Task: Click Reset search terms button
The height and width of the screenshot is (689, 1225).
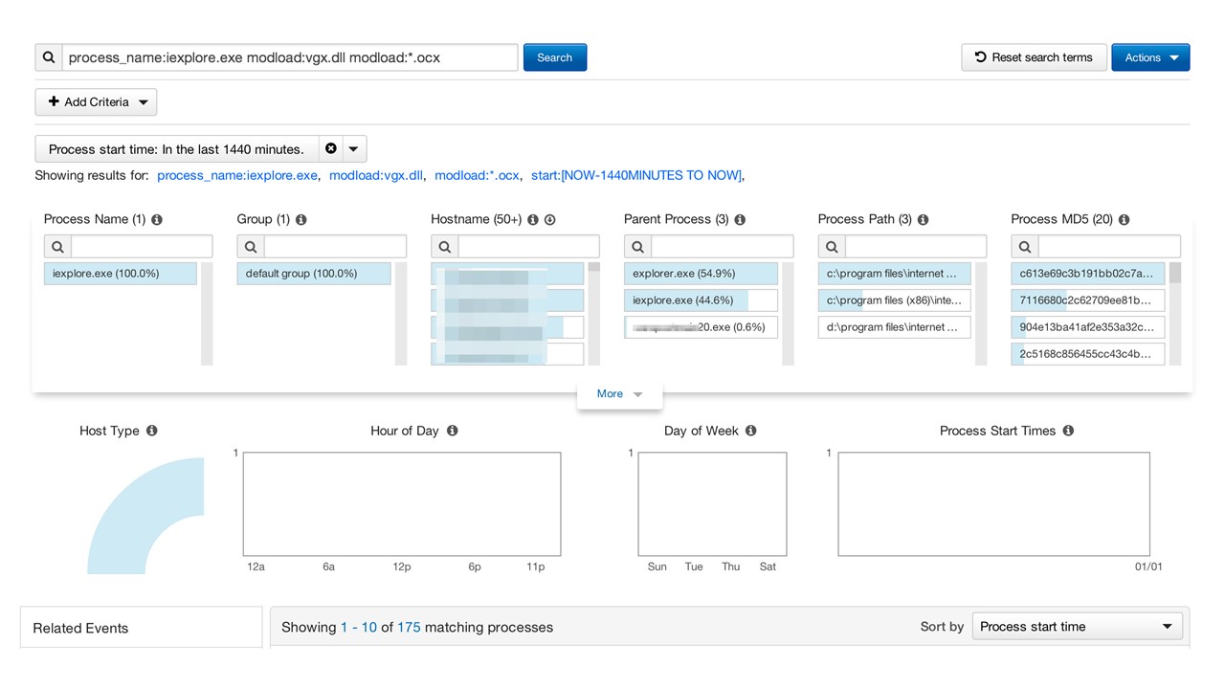Action: click(1034, 57)
